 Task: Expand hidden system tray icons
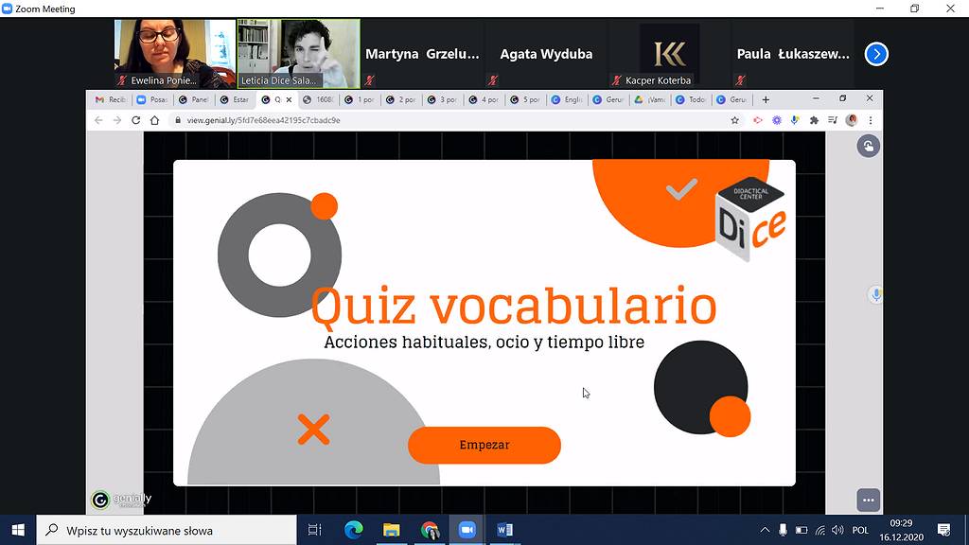[765, 530]
